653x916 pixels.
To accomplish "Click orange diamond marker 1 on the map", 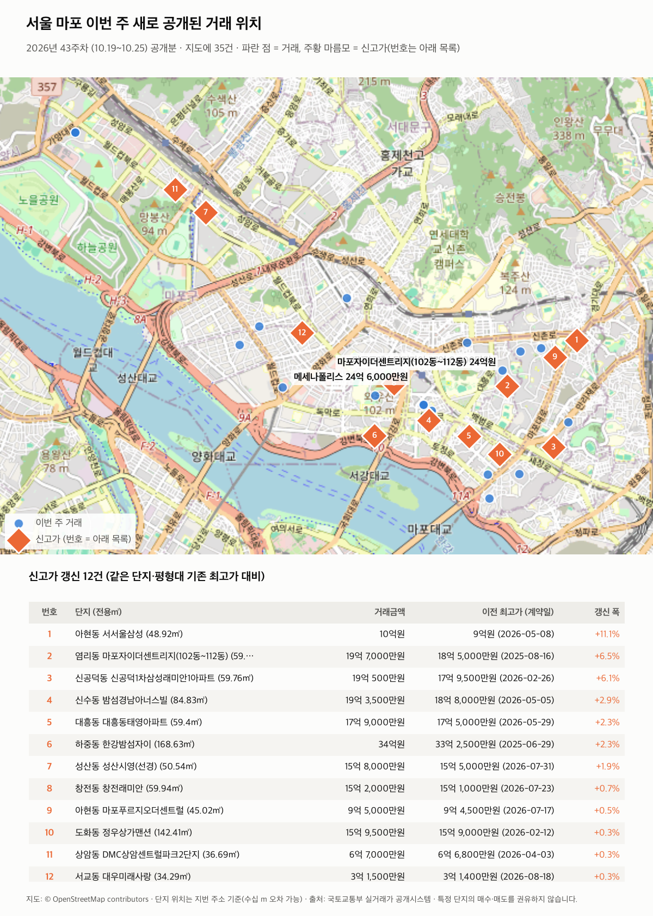I will (x=577, y=340).
